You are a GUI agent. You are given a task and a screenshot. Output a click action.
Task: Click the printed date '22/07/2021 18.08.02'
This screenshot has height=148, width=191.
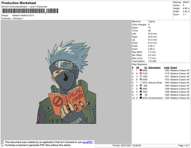[131, 145]
